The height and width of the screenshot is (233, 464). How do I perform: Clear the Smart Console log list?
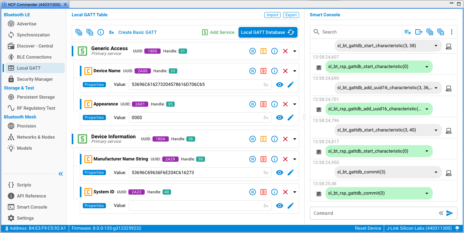point(408,32)
